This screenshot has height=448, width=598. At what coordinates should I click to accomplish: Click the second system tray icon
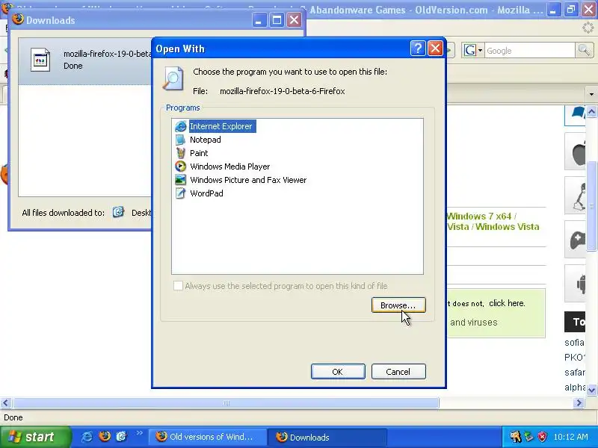[x=529, y=437]
